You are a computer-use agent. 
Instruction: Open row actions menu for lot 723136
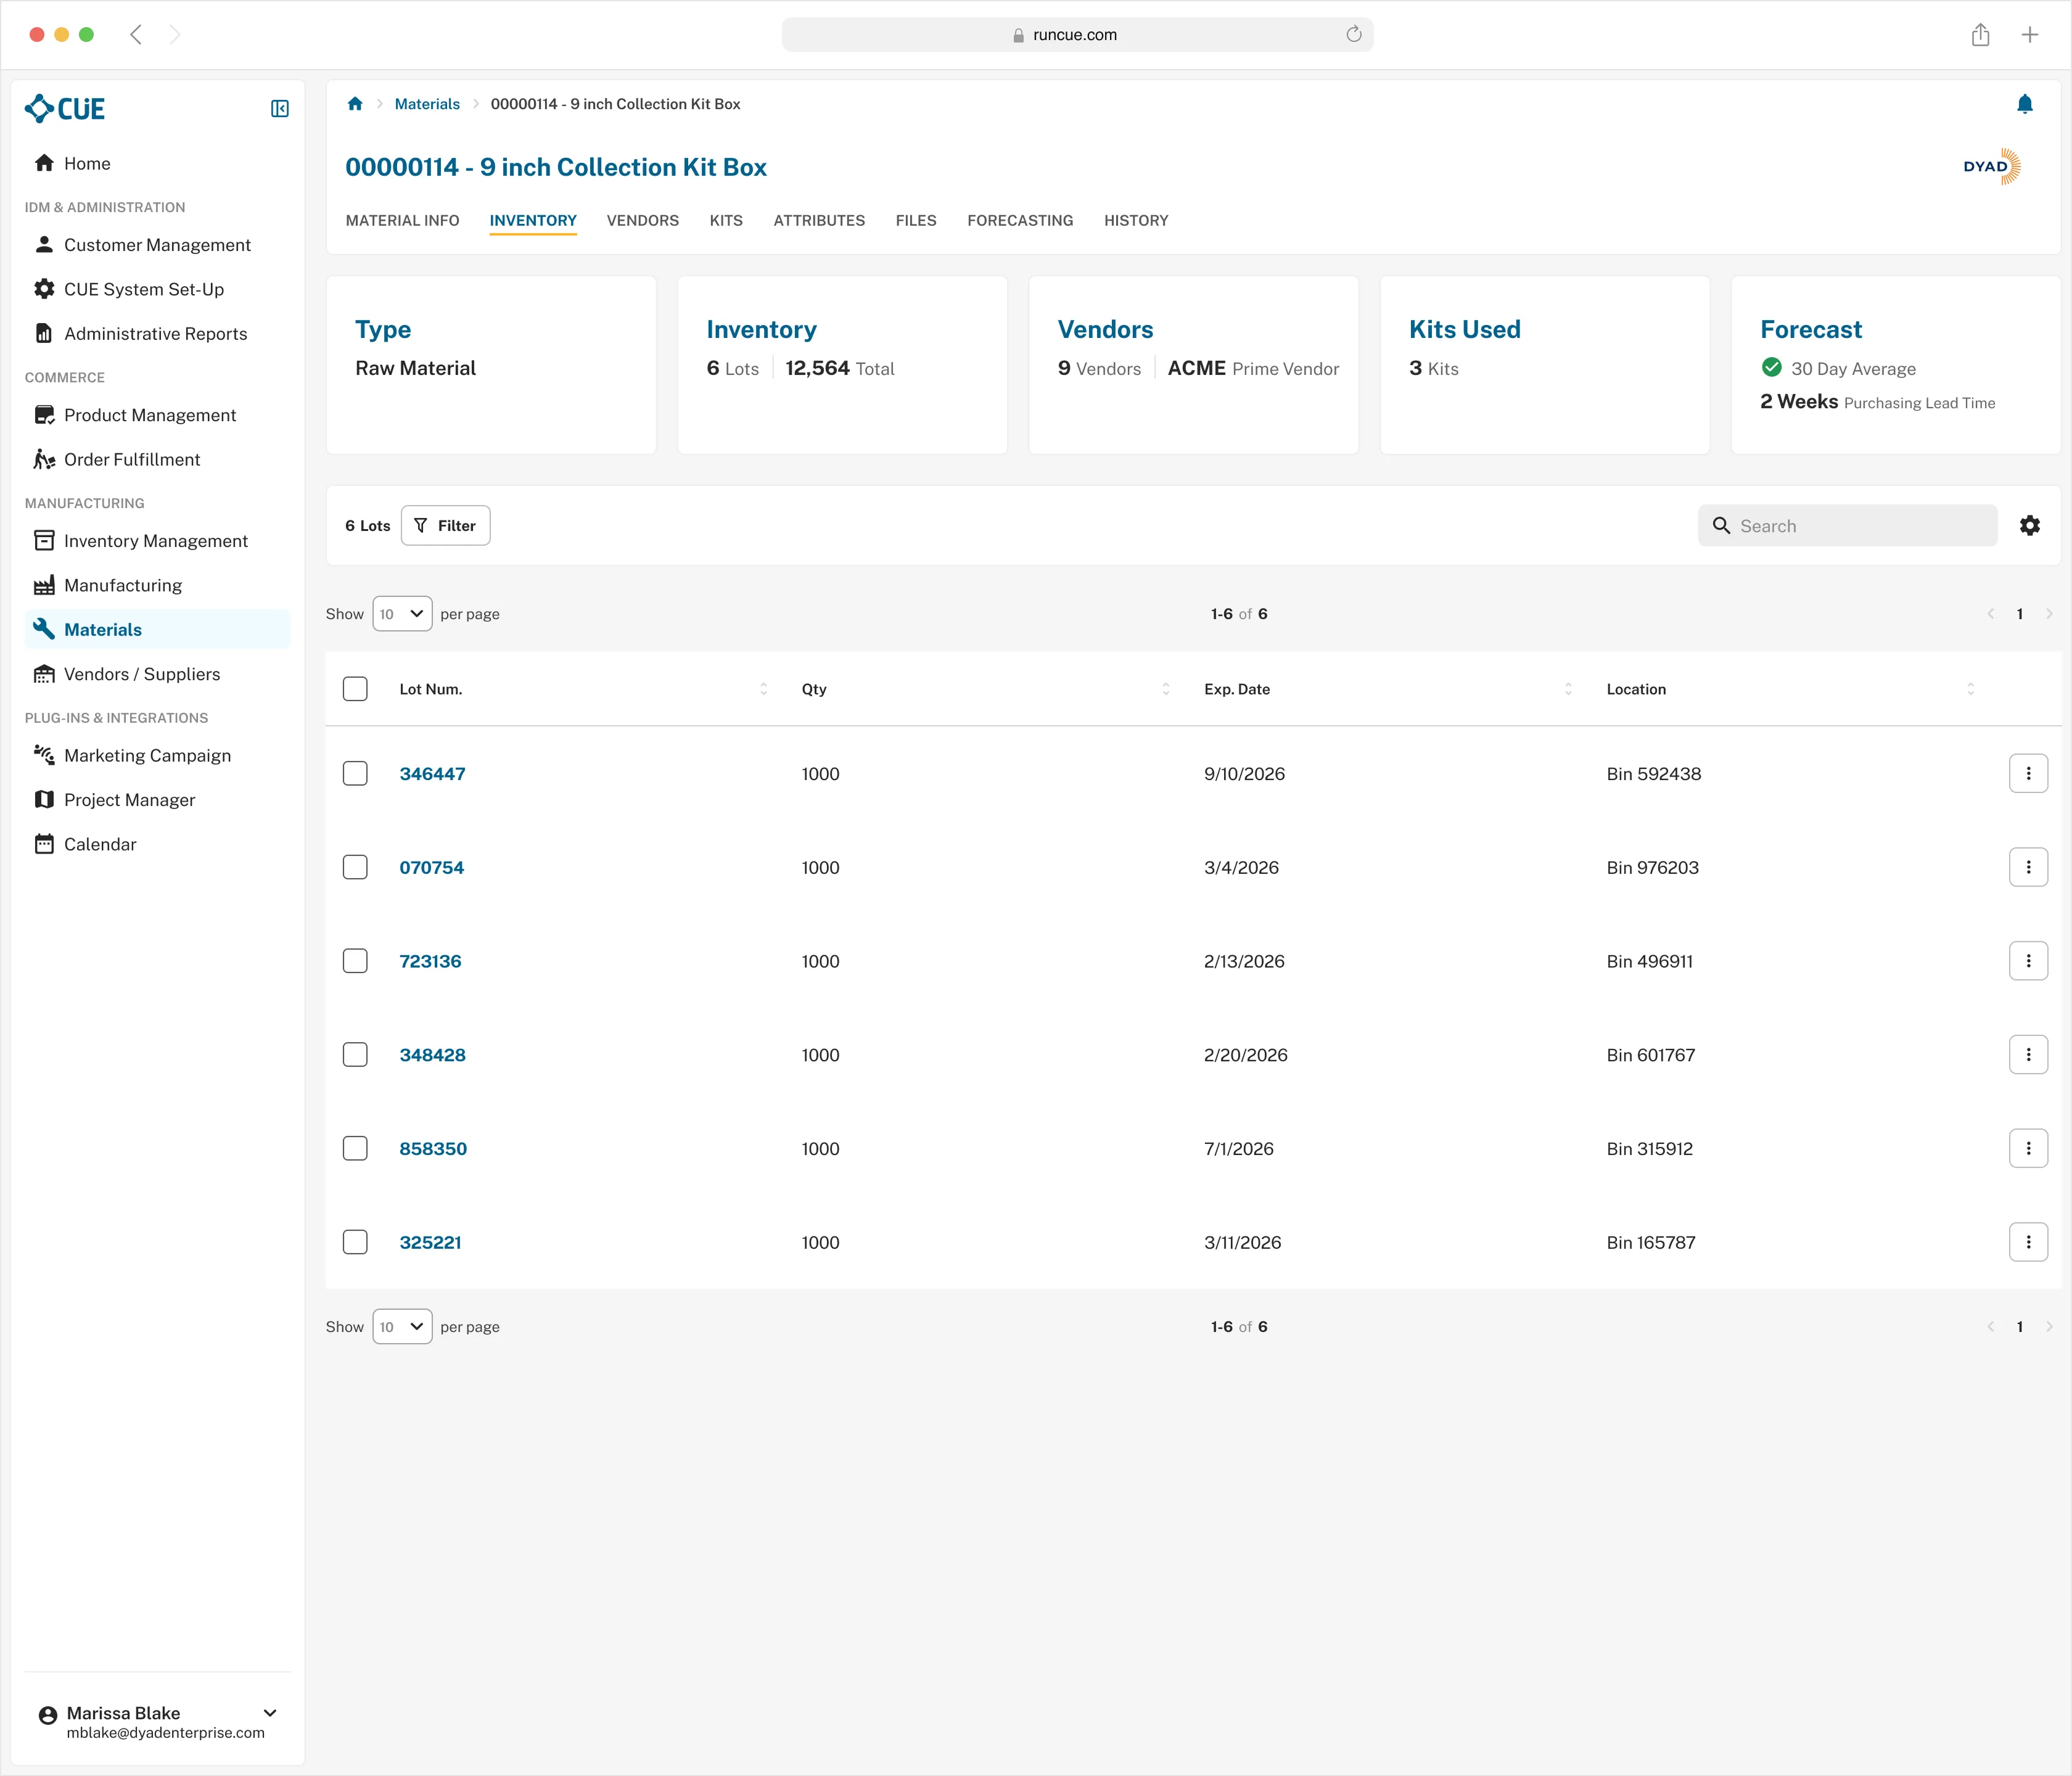pyautogui.click(x=2028, y=961)
